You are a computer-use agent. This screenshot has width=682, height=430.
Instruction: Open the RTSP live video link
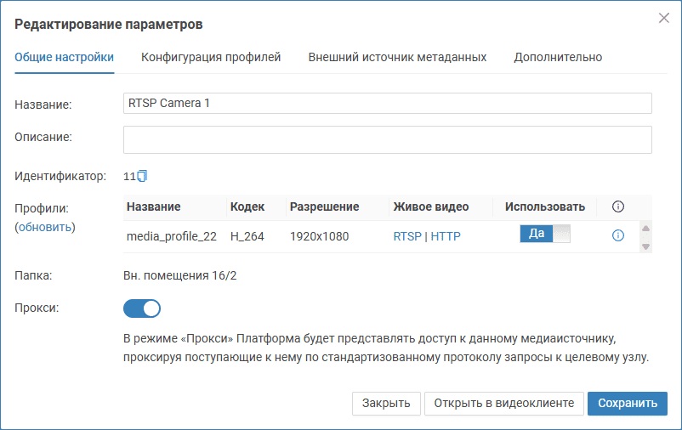[x=406, y=236]
